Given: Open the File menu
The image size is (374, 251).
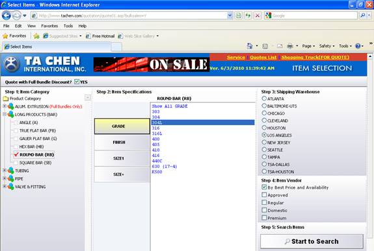Looking at the screenshot, I should [7, 26].
